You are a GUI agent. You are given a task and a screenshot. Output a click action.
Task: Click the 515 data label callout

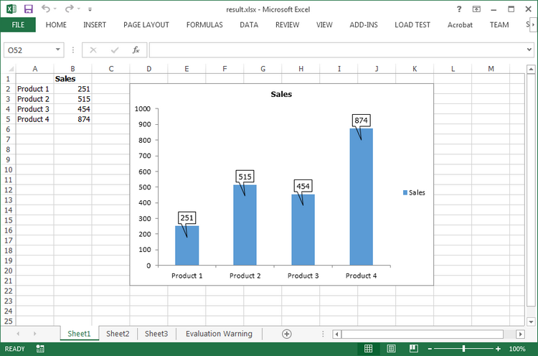point(245,177)
